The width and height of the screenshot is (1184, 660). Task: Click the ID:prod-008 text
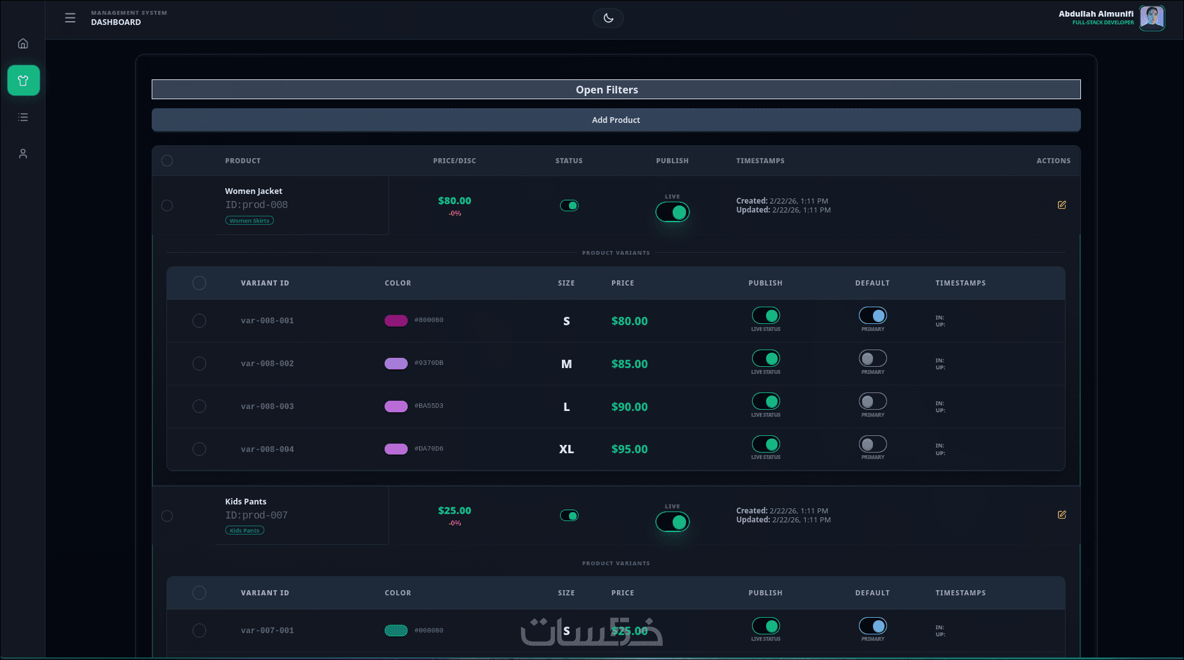coord(257,205)
